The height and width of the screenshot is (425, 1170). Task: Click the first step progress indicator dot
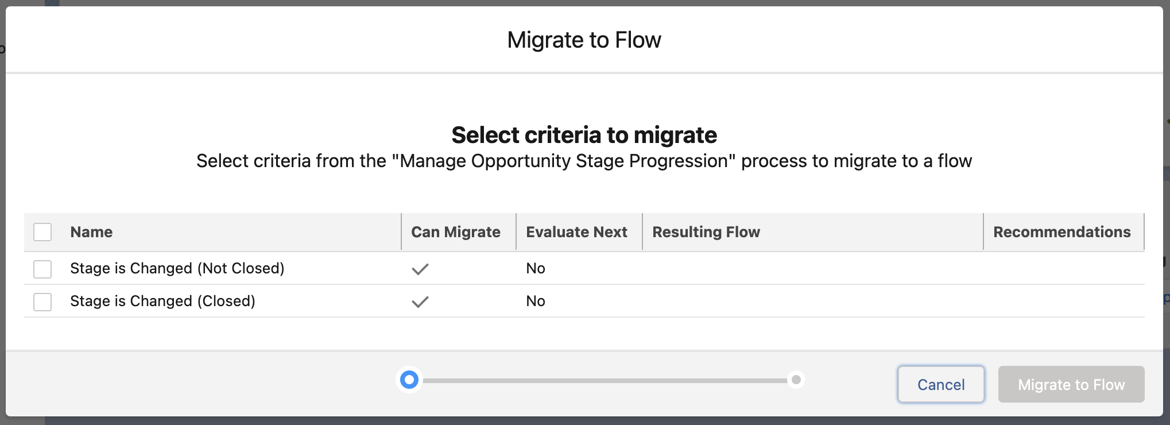[409, 380]
